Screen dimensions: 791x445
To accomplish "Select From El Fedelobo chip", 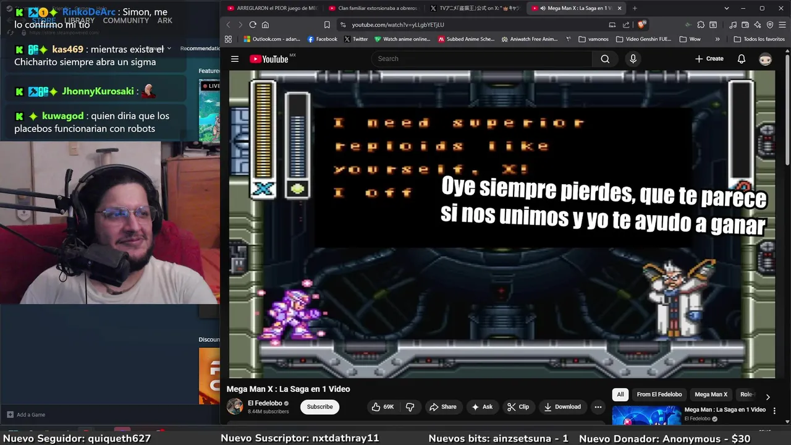I will pyautogui.click(x=659, y=394).
